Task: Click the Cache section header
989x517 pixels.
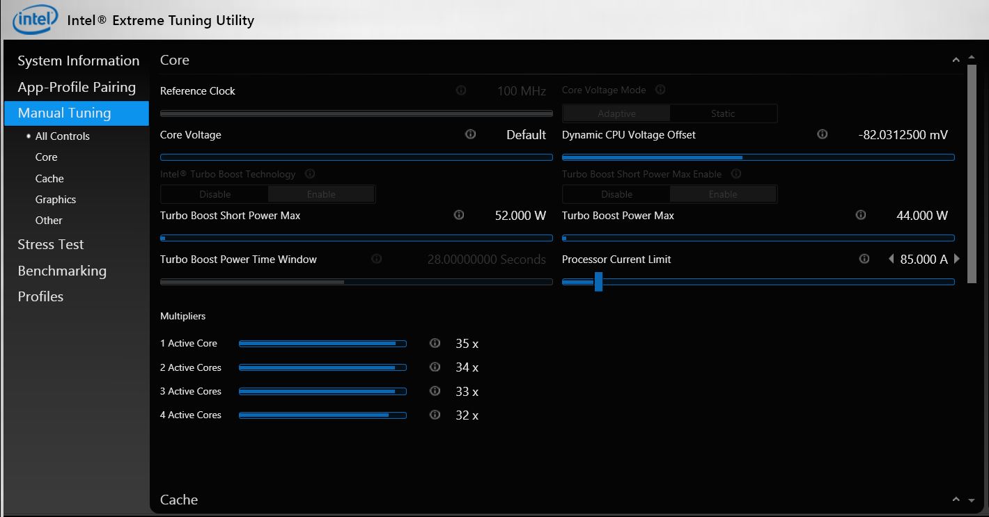Action: (x=179, y=500)
